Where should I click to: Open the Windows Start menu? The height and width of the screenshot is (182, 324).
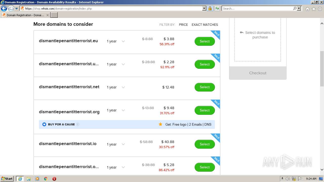[x=7, y=178]
